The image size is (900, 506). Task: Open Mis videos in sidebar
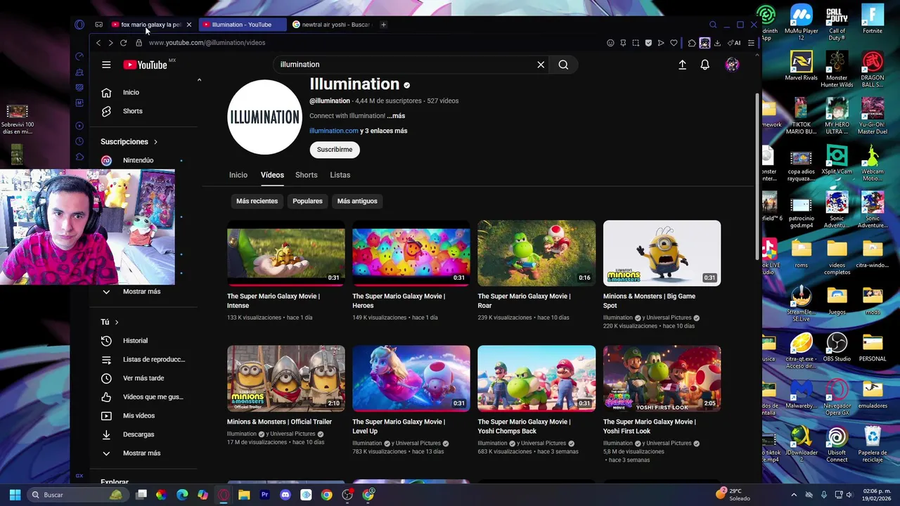145,415
